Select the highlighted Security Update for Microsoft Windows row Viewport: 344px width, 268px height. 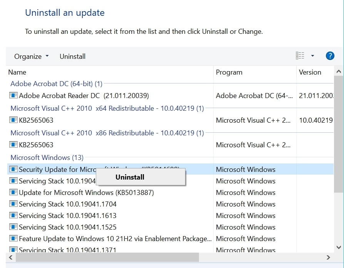click(170, 169)
